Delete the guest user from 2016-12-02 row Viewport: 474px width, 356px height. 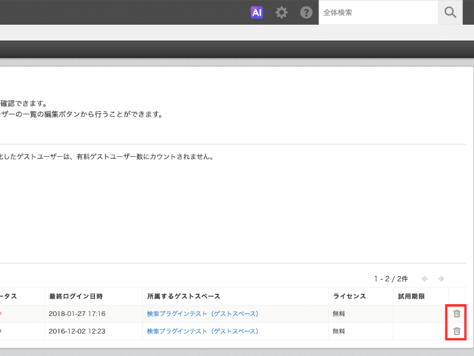click(x=457, y=331)
